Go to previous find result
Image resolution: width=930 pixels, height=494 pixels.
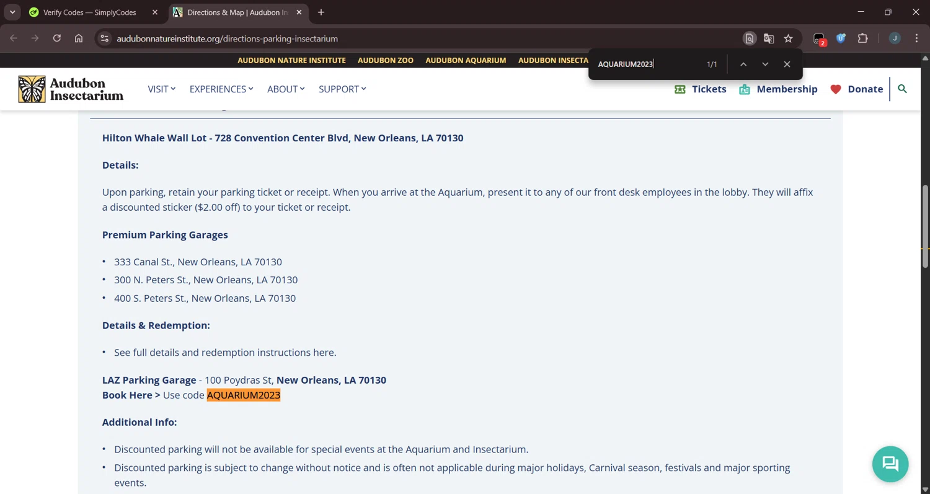743,64
